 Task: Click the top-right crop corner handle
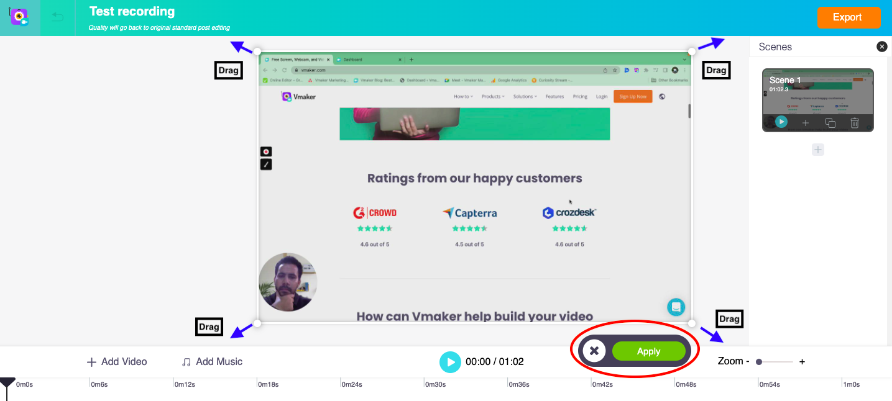click(692, 51)
